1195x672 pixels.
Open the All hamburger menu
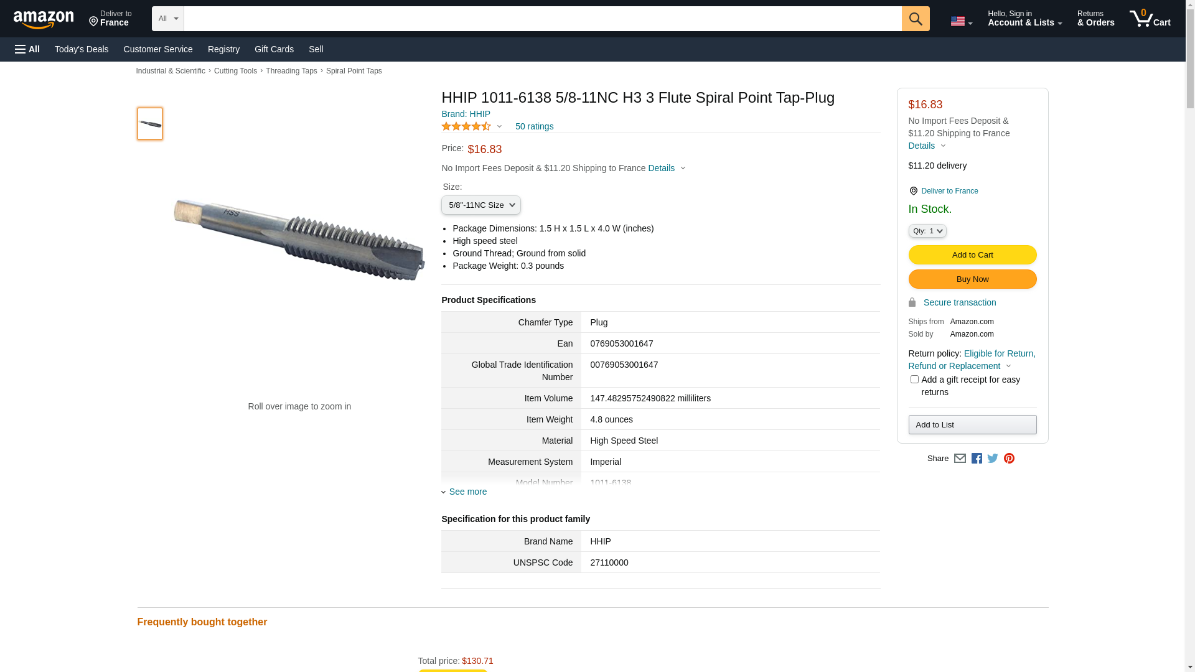(x=27, y=49)
